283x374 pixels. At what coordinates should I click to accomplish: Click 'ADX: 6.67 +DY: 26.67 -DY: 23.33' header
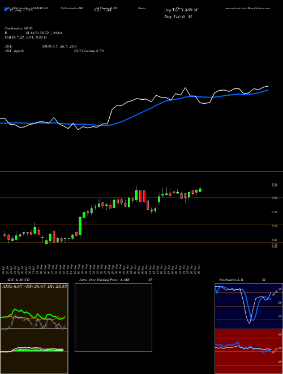click(35, 286)
